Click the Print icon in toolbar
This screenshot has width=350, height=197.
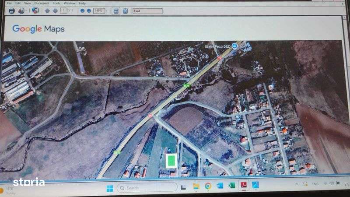pyautogui.click(x=12, y=11)
